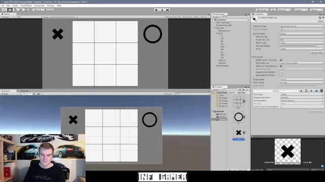325x182 pixels.
Task: Open the Edit menu
Action: coord(8,6)
